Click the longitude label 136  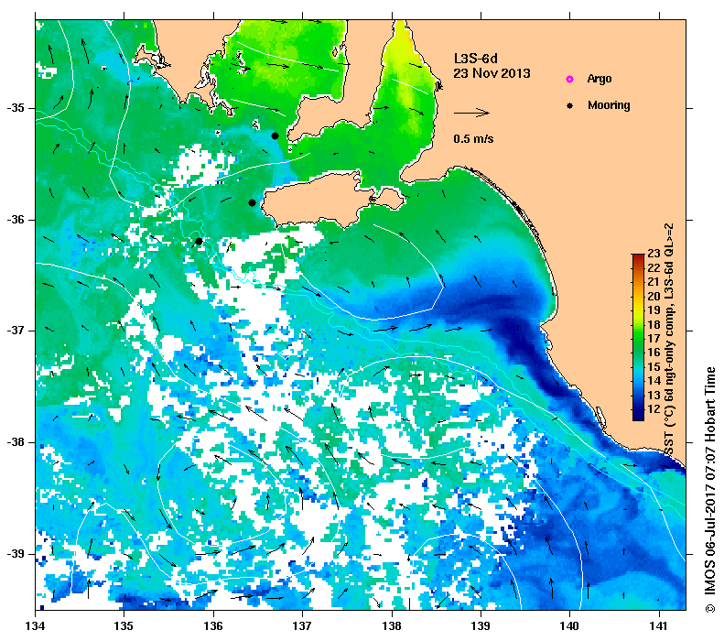click(x=213, y=626)
